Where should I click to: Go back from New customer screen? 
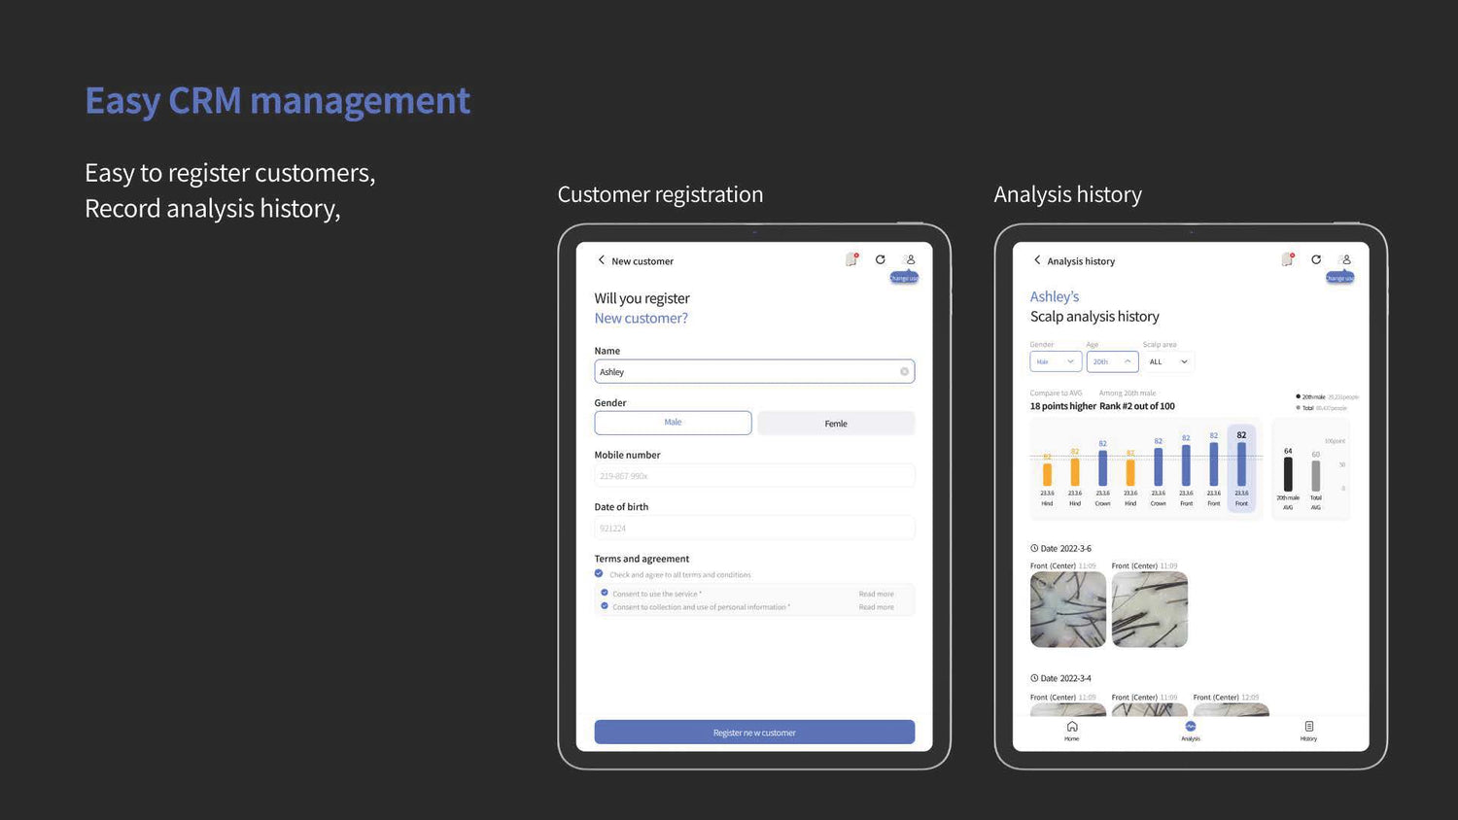click(602, 260)
